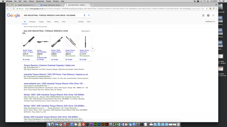227x127 pixels.
Task: Launch Adobe Acrobat from the dock
Action: click(x=107, y=124)
